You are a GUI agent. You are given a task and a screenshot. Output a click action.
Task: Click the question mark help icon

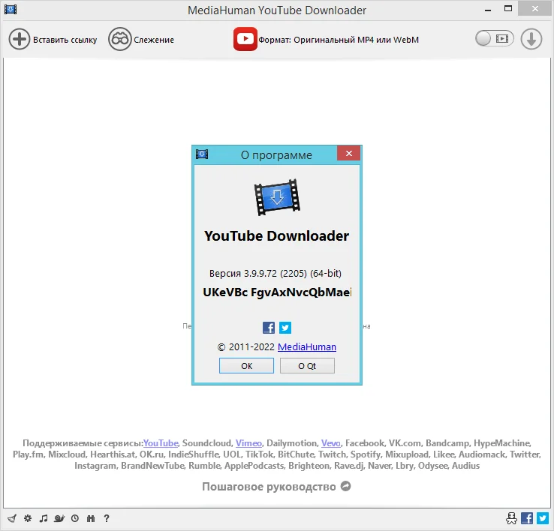click(x=107, y=518)
